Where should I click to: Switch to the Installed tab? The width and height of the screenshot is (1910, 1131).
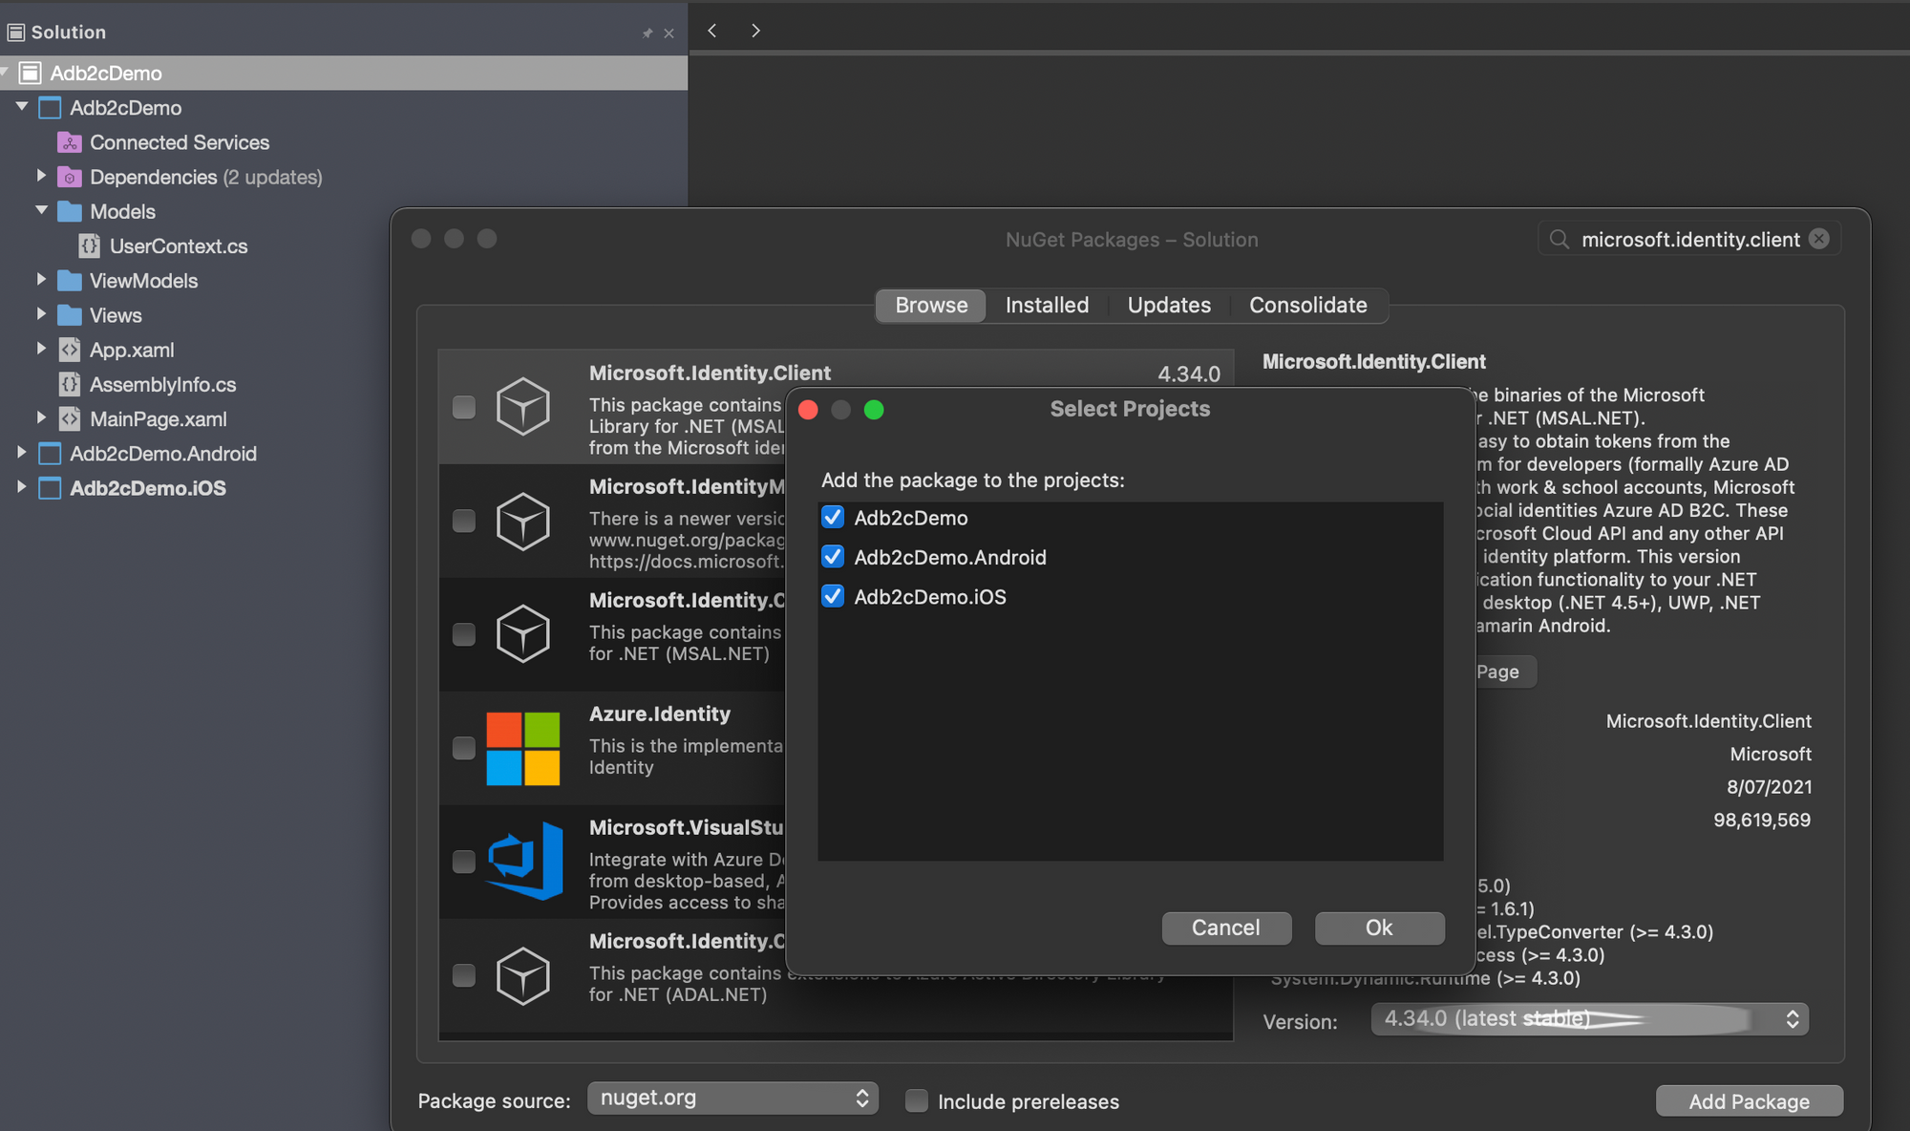click(1047, 306)
